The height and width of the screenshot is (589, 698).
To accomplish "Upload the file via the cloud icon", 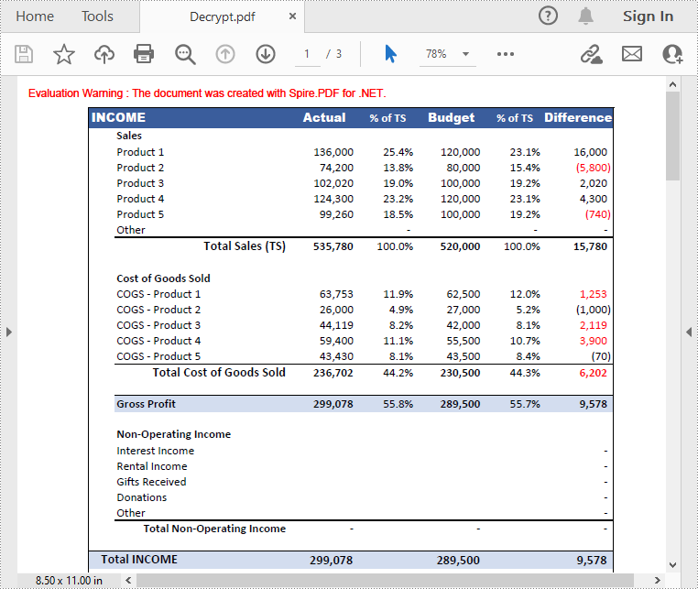I will [104, 54].
